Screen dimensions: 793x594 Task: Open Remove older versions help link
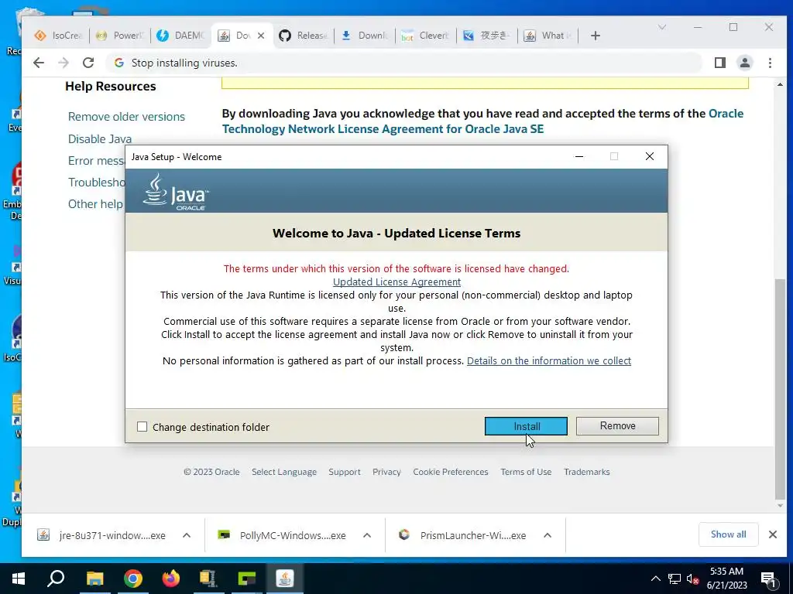(x=126, y=117)
